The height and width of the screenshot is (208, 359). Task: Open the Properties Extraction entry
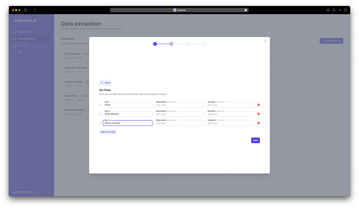76,68
